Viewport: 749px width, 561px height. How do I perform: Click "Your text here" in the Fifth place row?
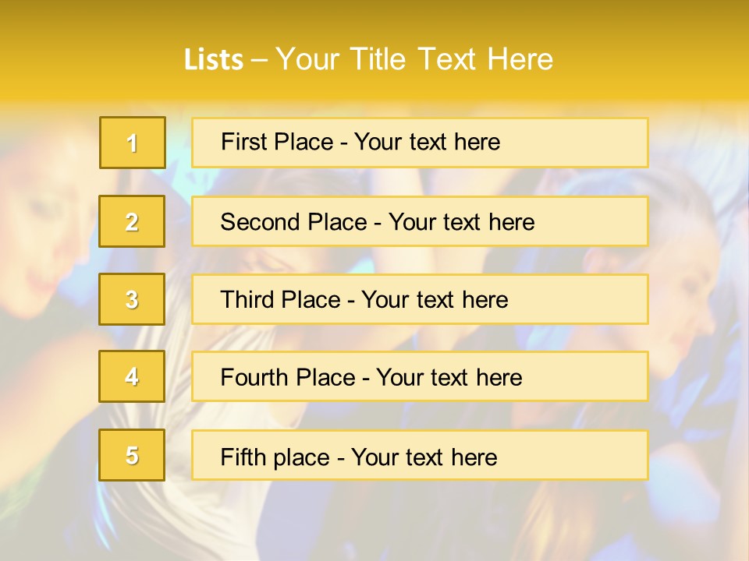point(424,457)
